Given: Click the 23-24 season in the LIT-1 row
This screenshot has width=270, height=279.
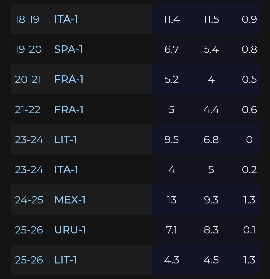Looking at the screenshot, I should tap(29, 140).
